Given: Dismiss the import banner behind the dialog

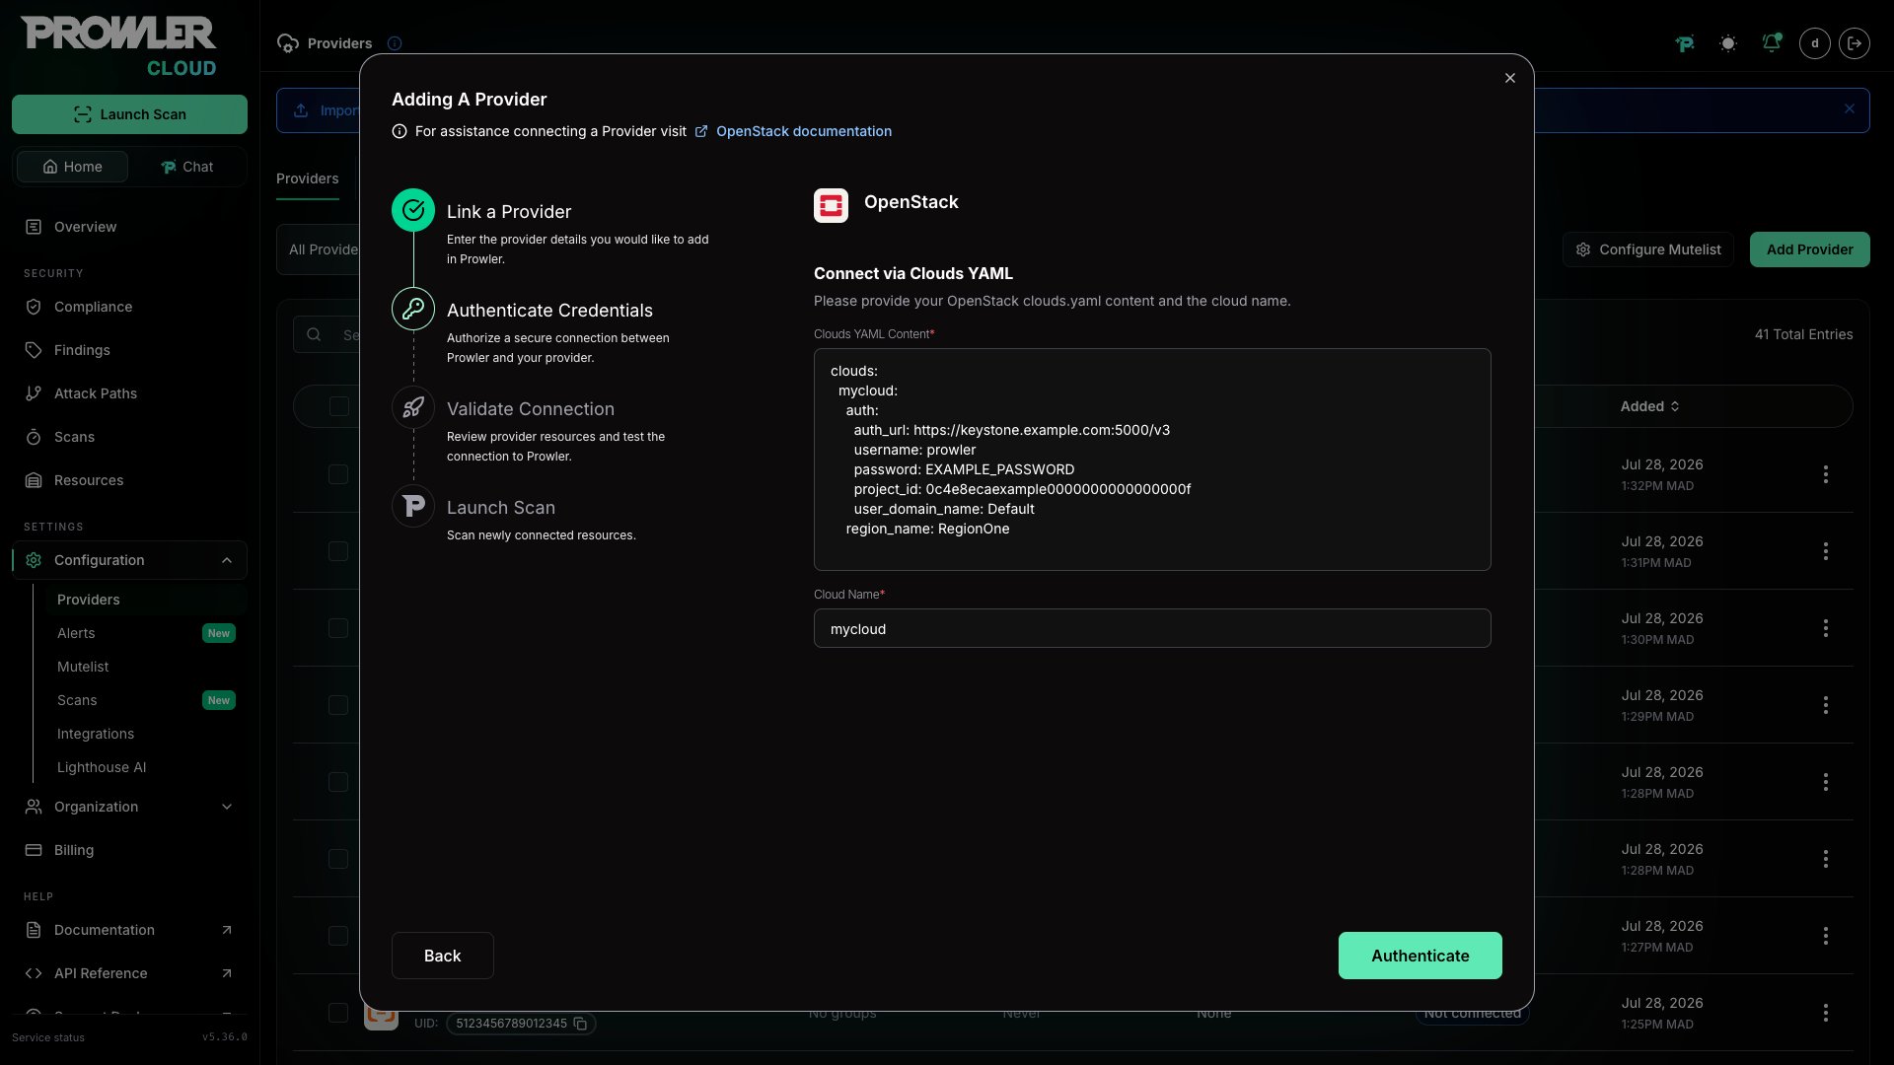Looking at the screenshot, I should [x=1850, y=109].
